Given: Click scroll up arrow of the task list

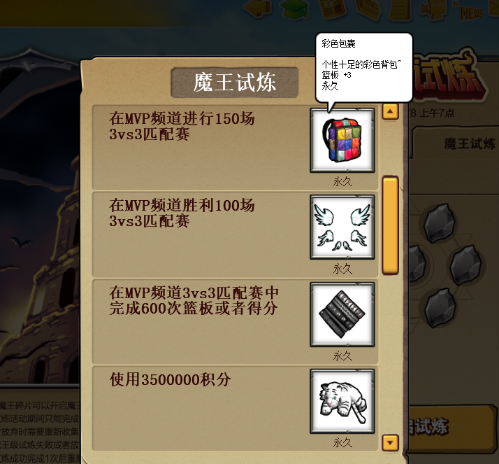Looking at the screenshot, I should (x=391, y=111).
